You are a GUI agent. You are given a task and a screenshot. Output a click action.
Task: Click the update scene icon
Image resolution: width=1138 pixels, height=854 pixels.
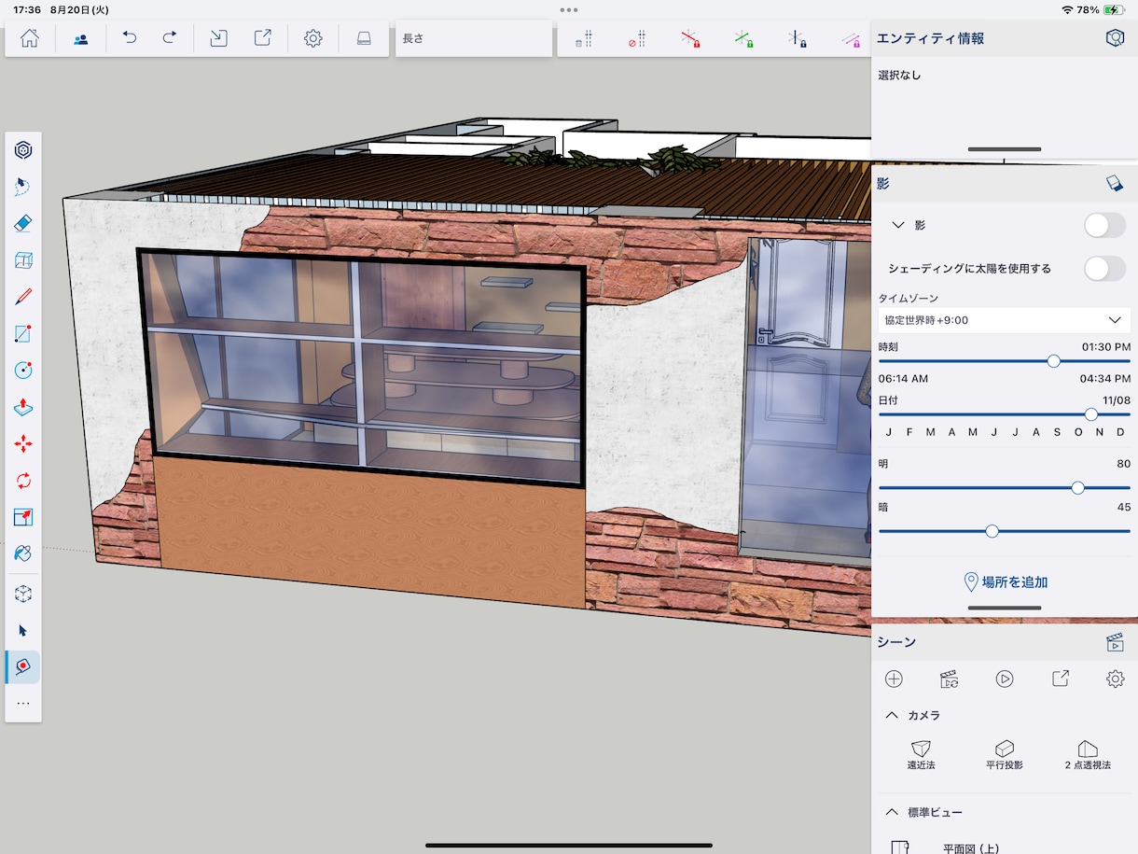[x=949, y=679]
